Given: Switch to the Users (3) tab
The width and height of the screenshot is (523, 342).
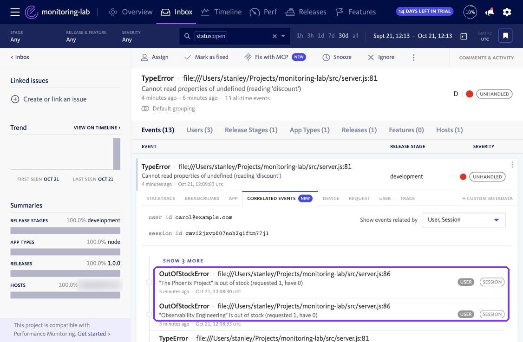Looking at the screenshot, I should coord(199,130).
